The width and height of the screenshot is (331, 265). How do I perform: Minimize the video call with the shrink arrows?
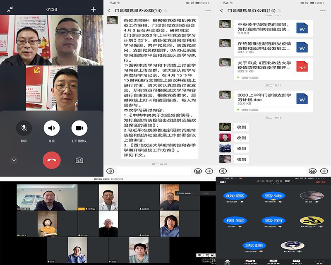[10, 9]
